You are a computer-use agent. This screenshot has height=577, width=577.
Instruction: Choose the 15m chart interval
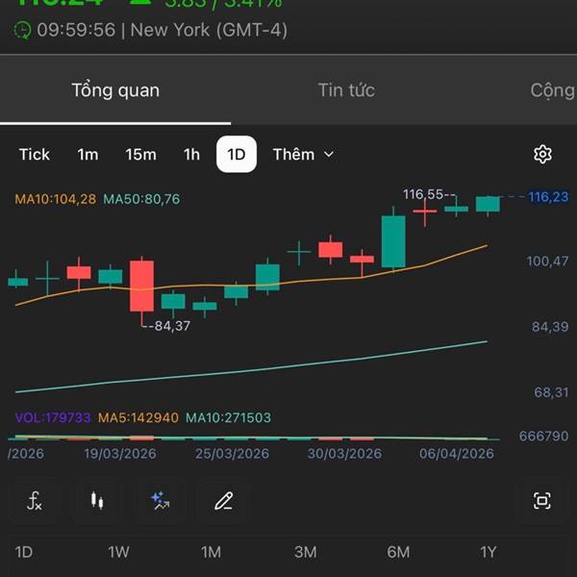tap(140, 155)
